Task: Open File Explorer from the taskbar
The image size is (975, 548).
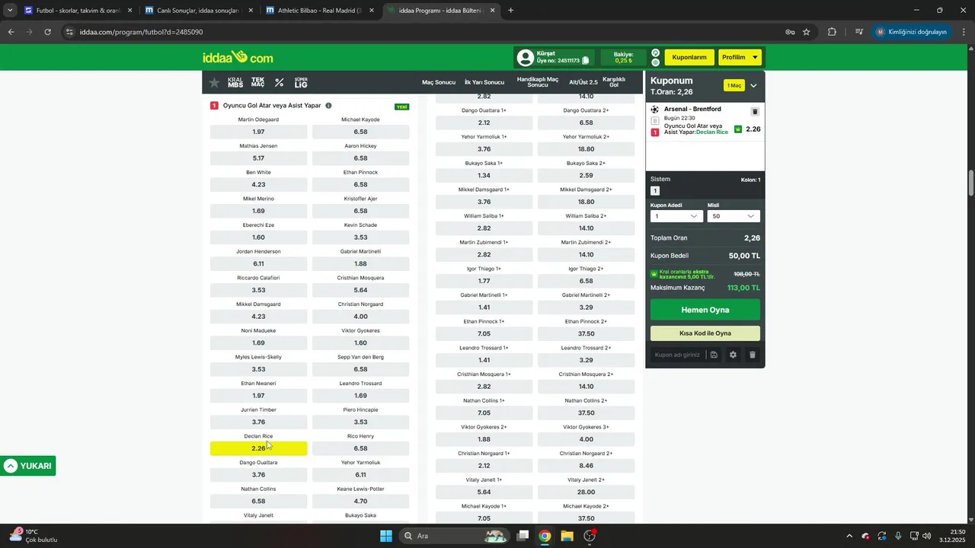Action: (x=567, y=536)
